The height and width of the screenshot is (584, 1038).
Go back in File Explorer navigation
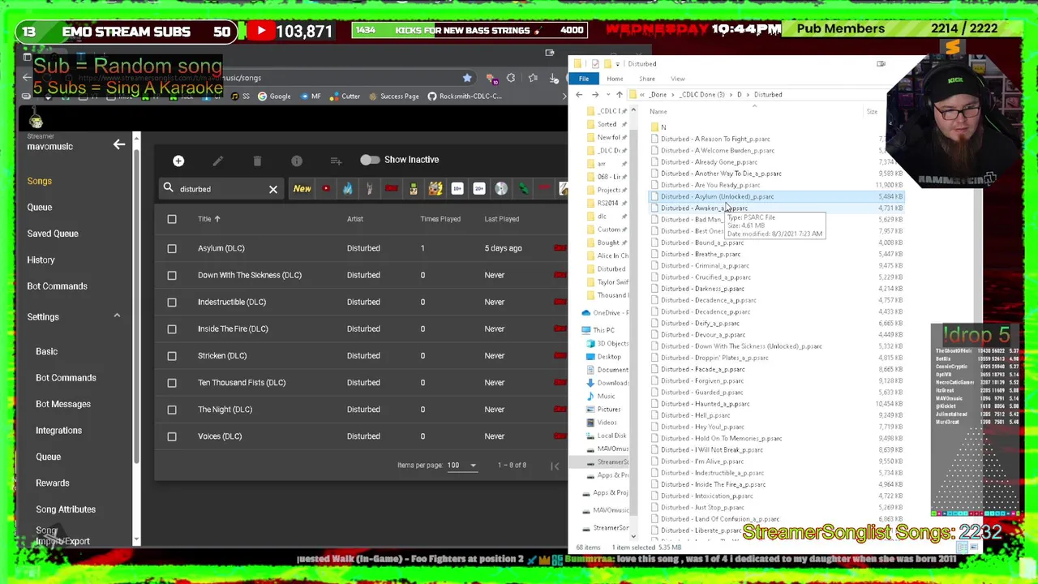click(579, 95)
